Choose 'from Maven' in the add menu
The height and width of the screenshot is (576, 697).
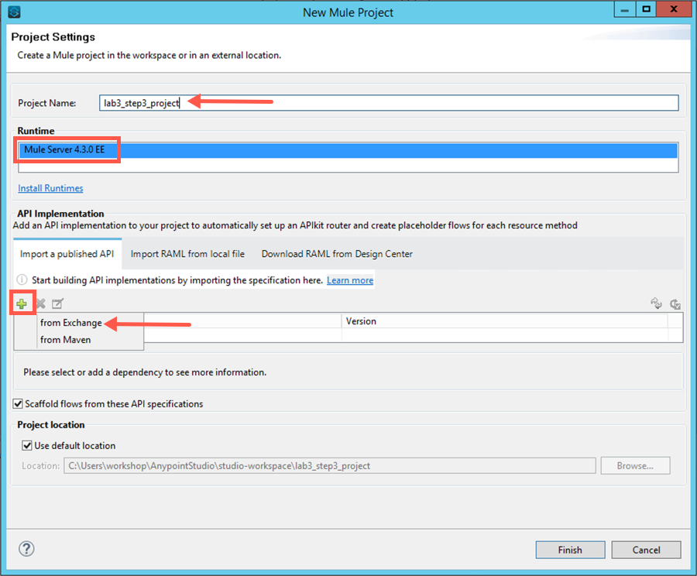pos(65,340)
